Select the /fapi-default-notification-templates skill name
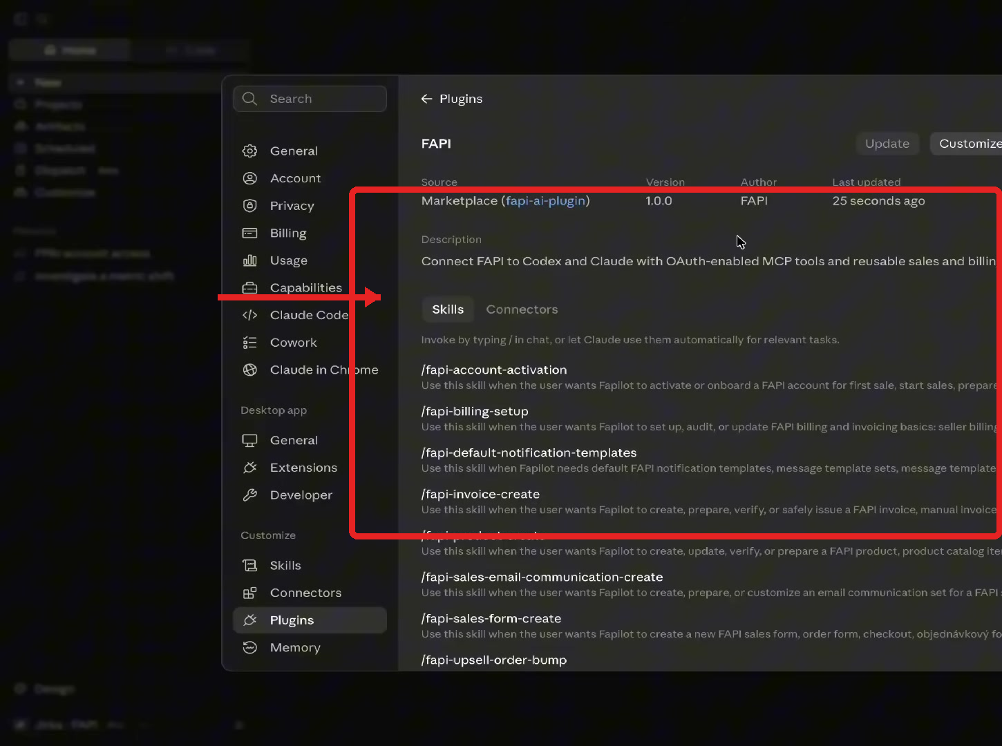This screenshot has width=1002, height=746. [x=529, y=453]
